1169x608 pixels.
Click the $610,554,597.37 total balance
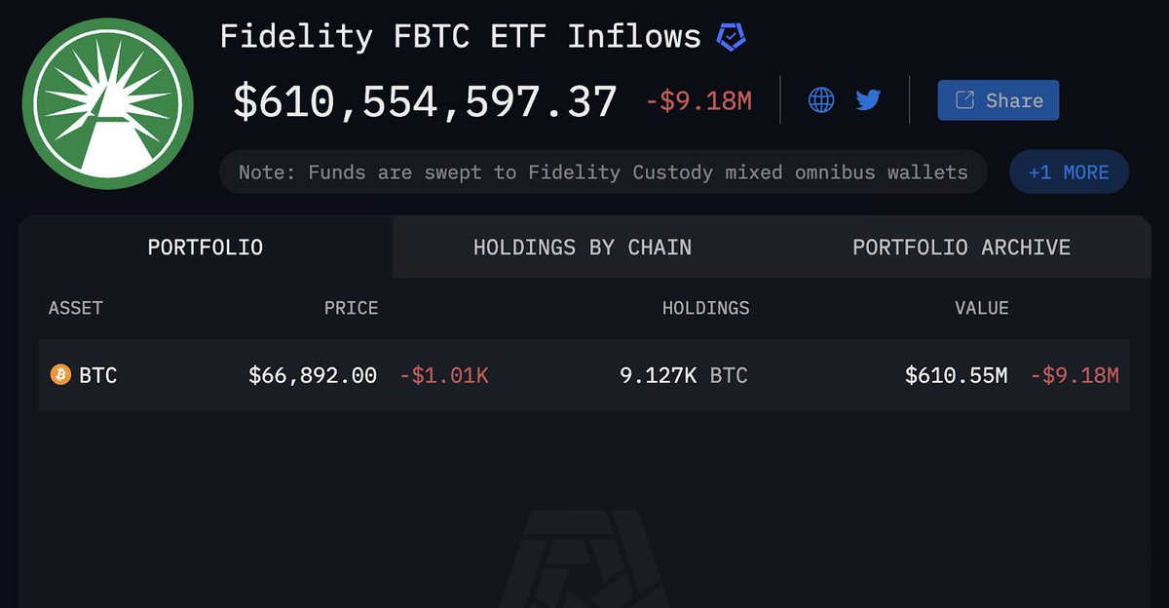425,101
